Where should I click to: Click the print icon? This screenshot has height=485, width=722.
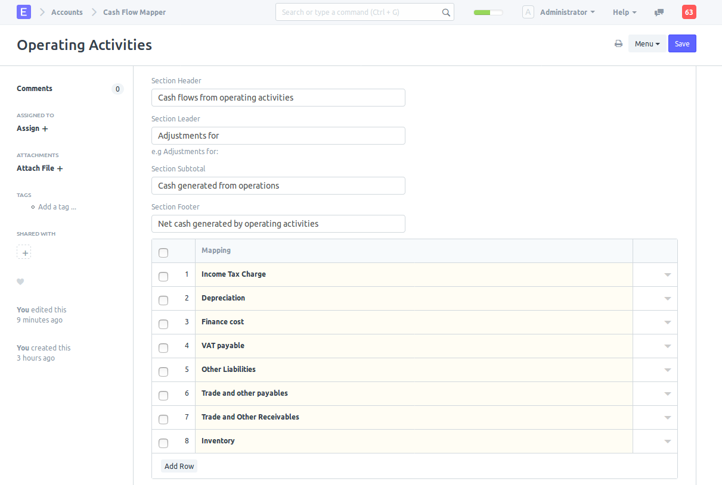(618, 44)
